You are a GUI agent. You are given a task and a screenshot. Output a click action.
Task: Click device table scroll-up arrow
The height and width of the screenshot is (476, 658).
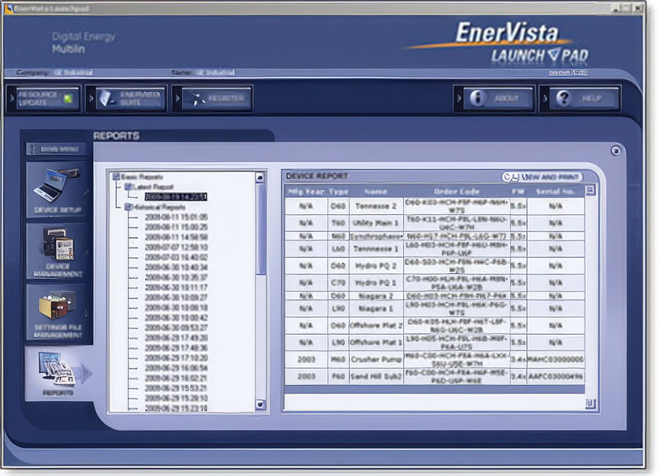tap(590, 191)
